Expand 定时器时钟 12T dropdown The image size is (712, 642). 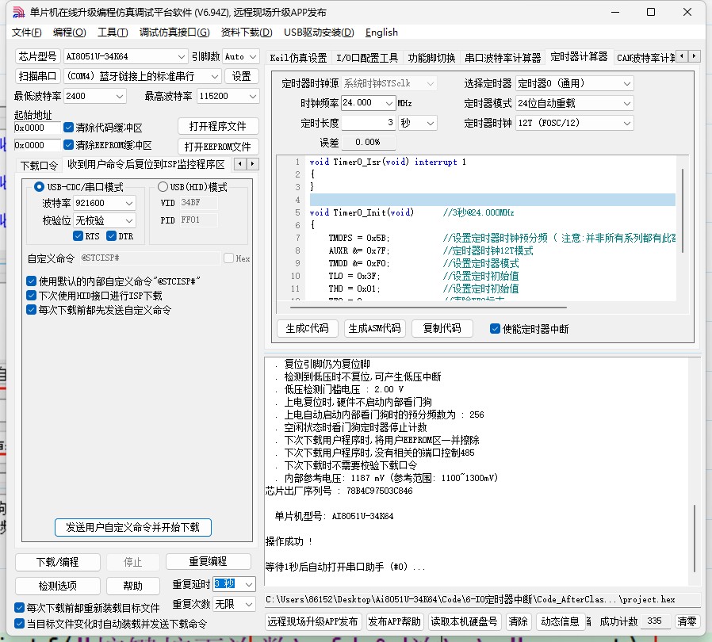pyautogui.click(x=626, y=123)
